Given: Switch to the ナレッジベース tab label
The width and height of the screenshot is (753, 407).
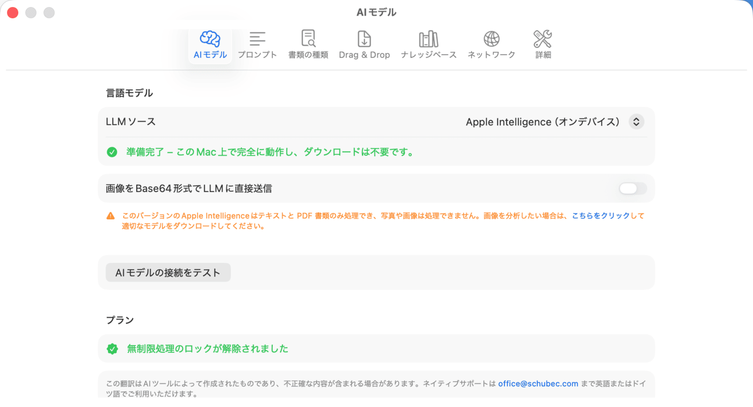Looking at the screenshot, I should pyautogui.click(x=429, y=55).
